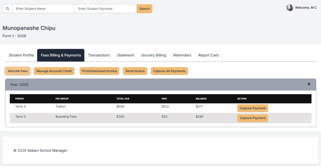Click the BALANCE column header

pos(201,99)
